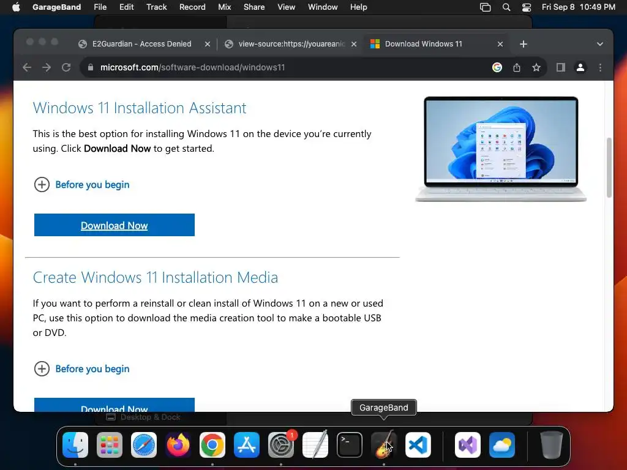Image resolution: width=627 pixels, height=470 pixels.
Task: Open the Edit menu
Action: 126,7
